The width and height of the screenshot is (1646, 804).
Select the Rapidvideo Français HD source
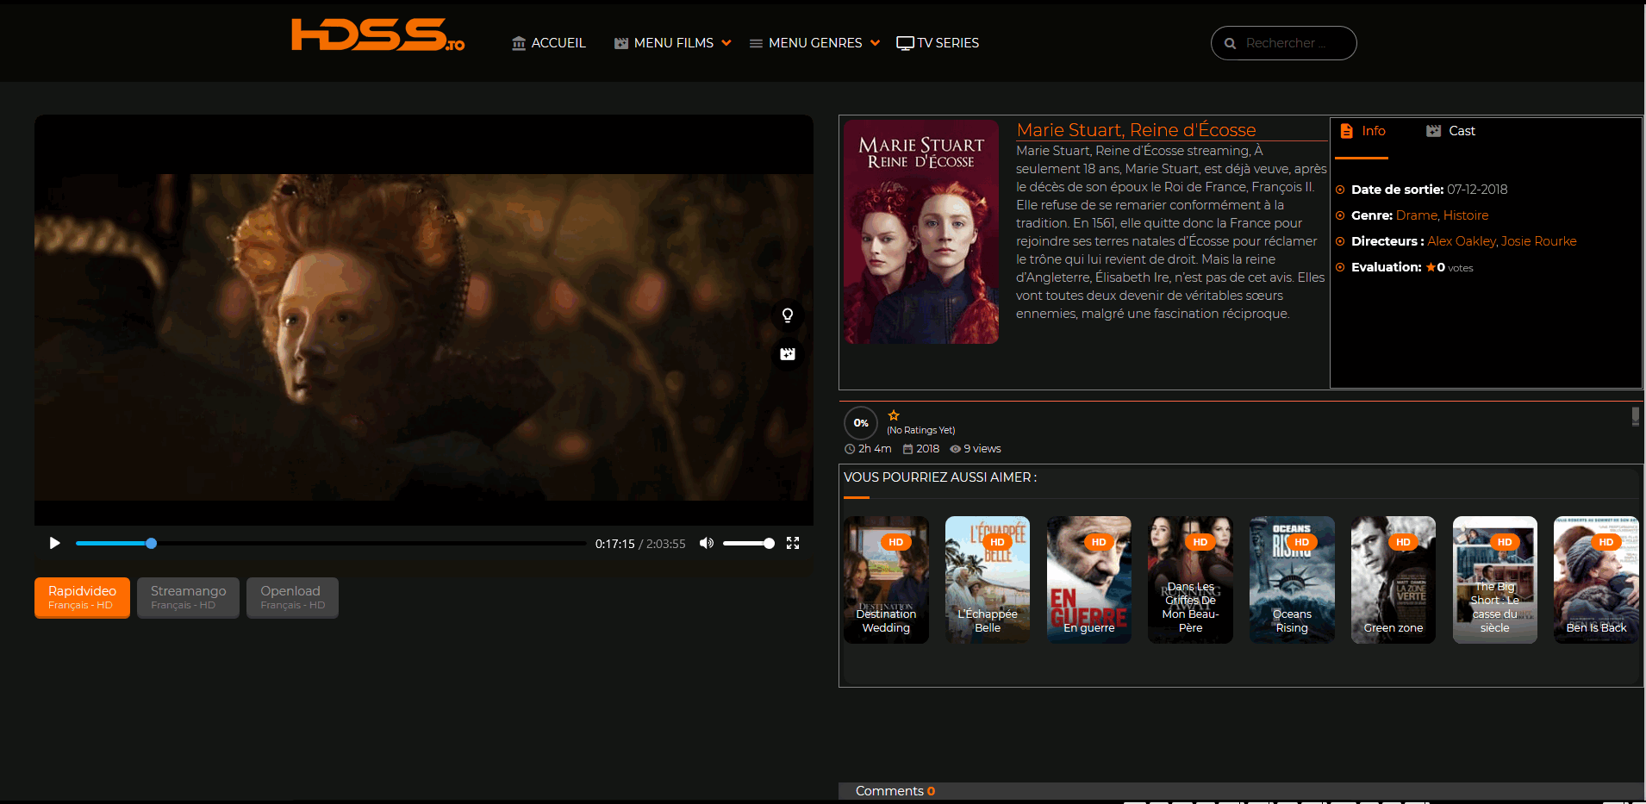pos(82,597)
